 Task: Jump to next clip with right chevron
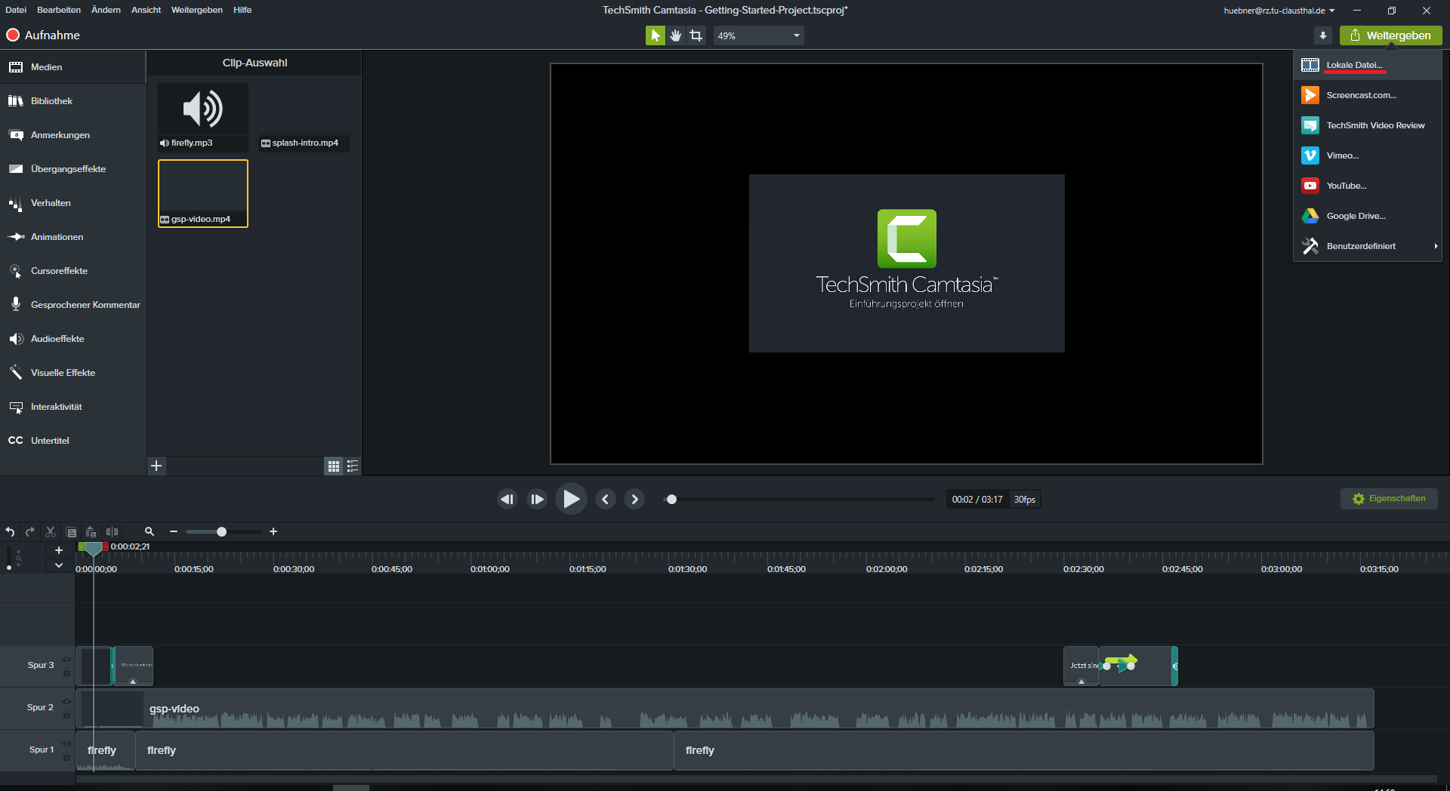click(x=634, y=499)
